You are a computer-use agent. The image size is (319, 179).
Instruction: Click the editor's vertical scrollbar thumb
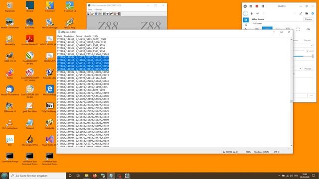pyautogui.click(x=291, y=101)
